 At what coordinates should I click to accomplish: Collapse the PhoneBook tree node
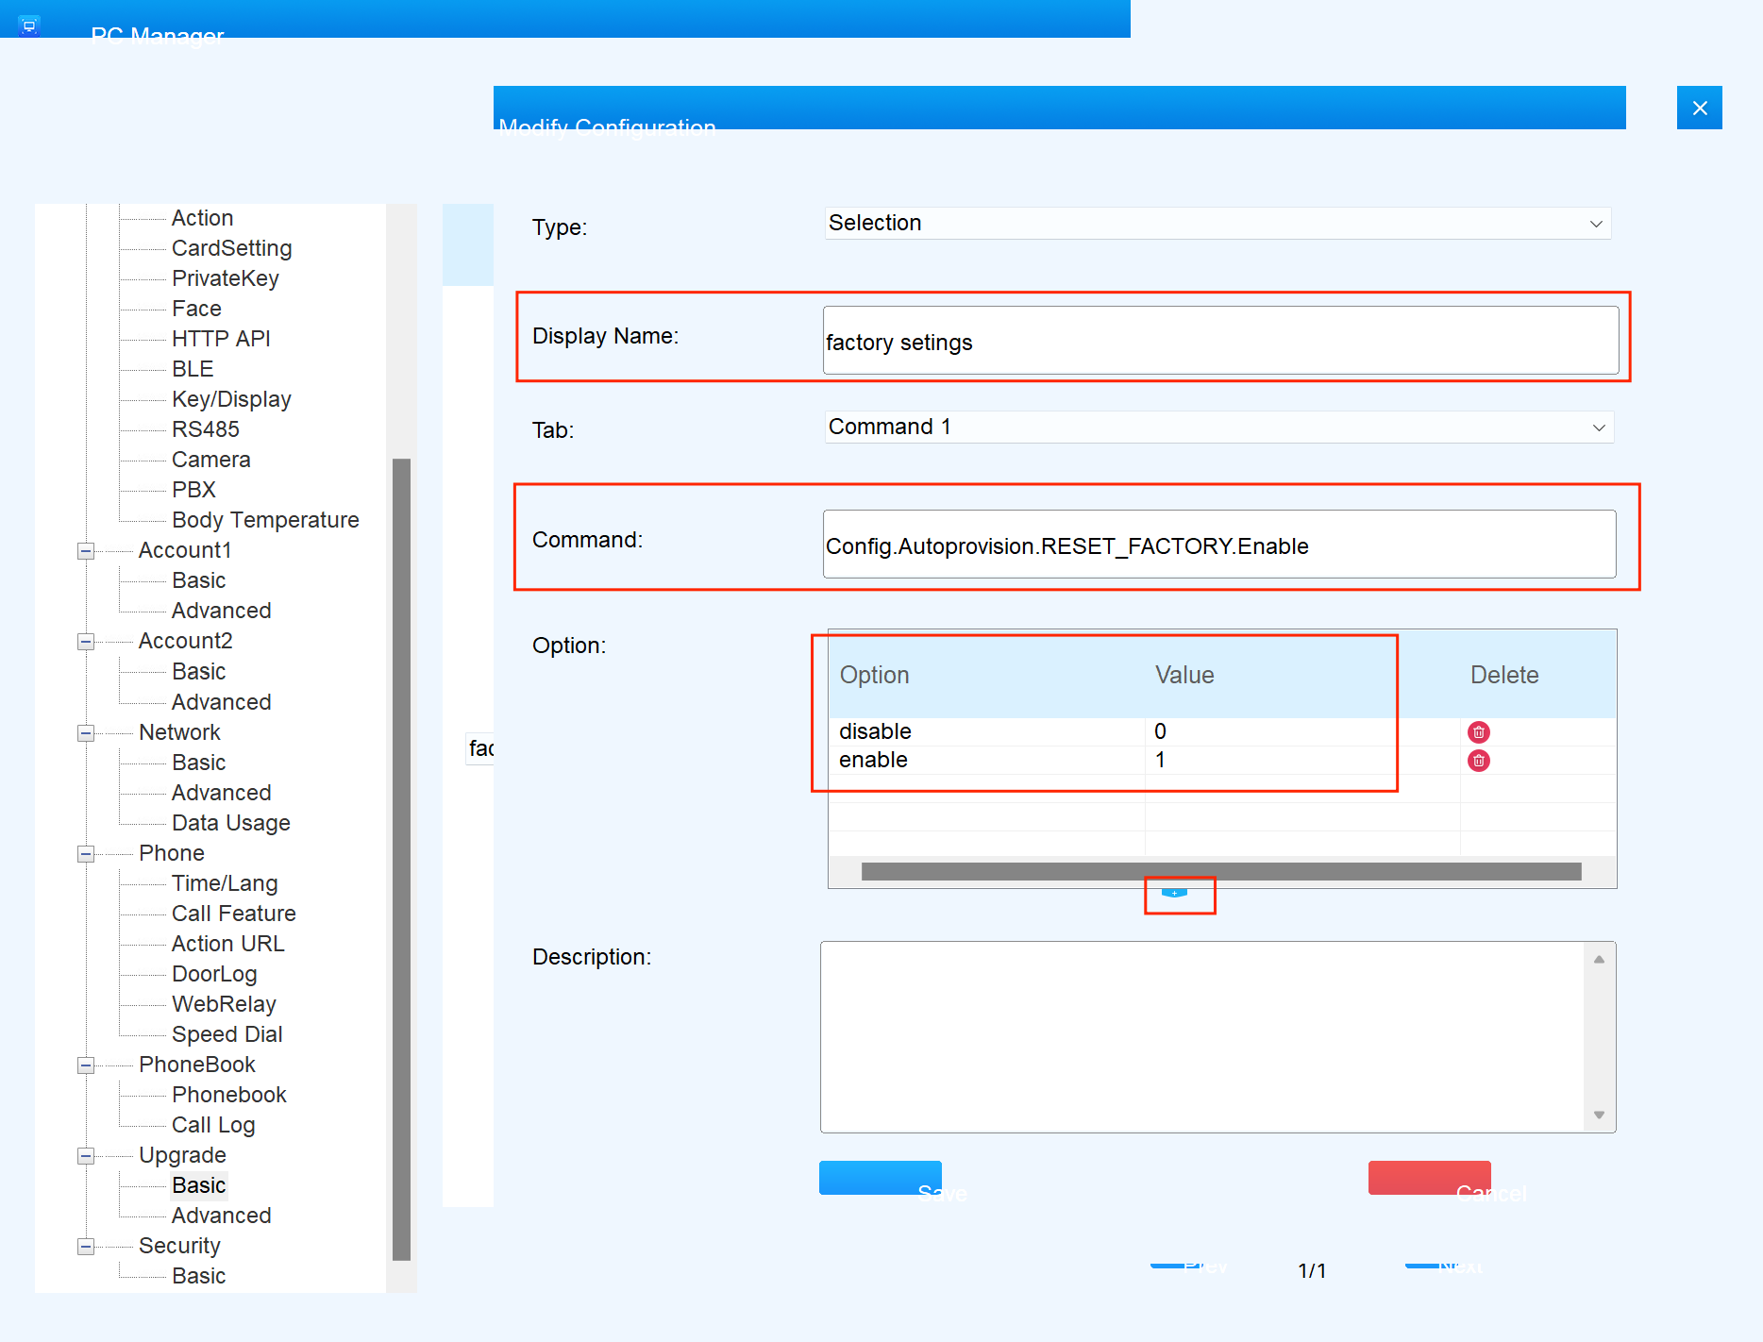[86, 1065]
